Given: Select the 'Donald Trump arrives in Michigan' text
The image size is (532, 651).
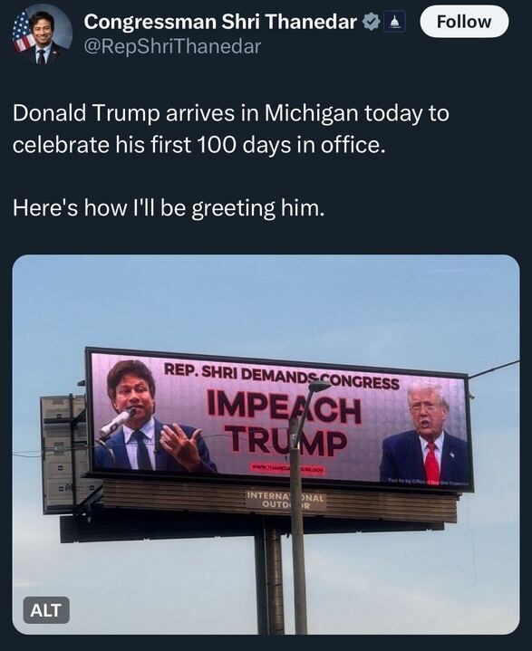Looking at the screenshot, I should tap(231, 113).
